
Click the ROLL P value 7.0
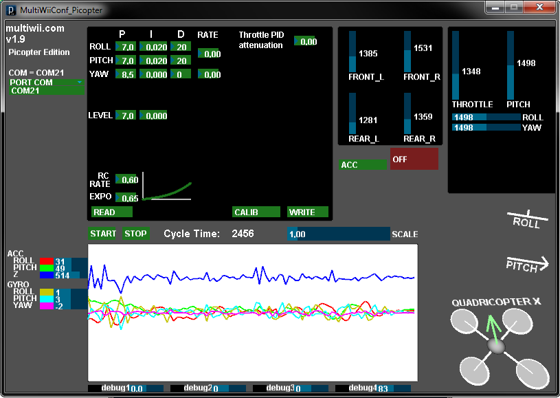point(126,47)
